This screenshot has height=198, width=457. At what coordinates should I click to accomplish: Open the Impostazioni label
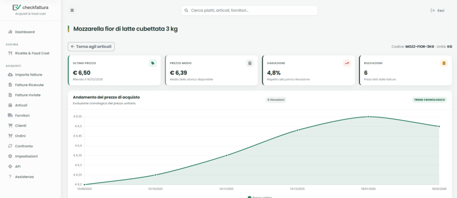click(26, 157)
